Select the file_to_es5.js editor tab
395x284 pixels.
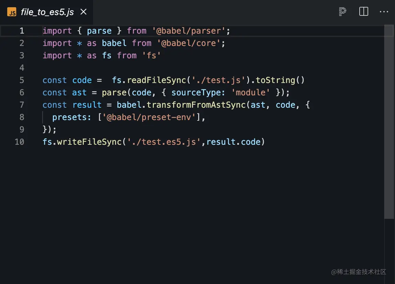click(x=47, y=12)
